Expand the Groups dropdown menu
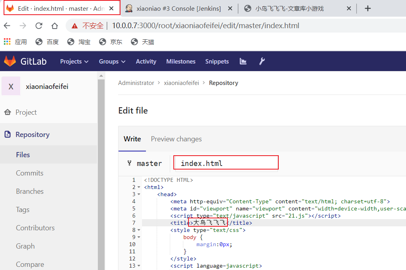 pyautogui.click(x=112, y=62)
